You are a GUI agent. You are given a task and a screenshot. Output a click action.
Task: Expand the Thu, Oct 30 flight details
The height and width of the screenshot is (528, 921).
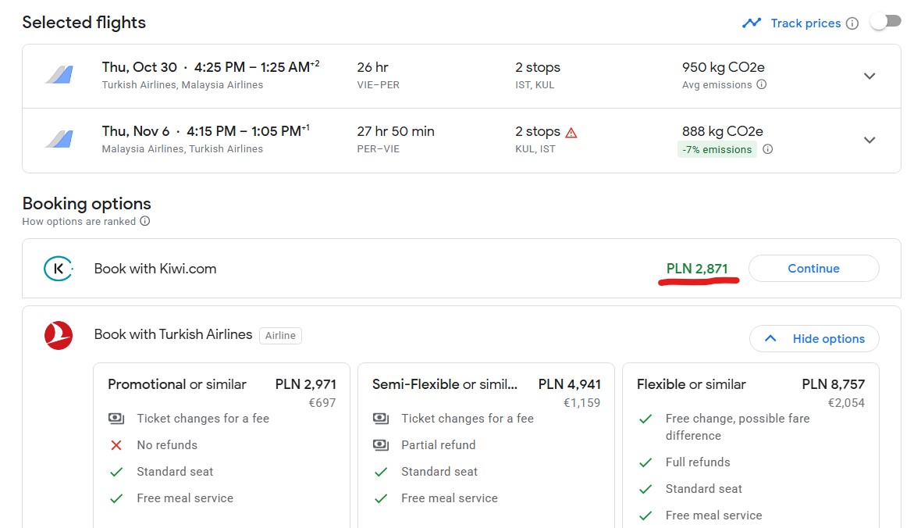click(x=869, y=76)
